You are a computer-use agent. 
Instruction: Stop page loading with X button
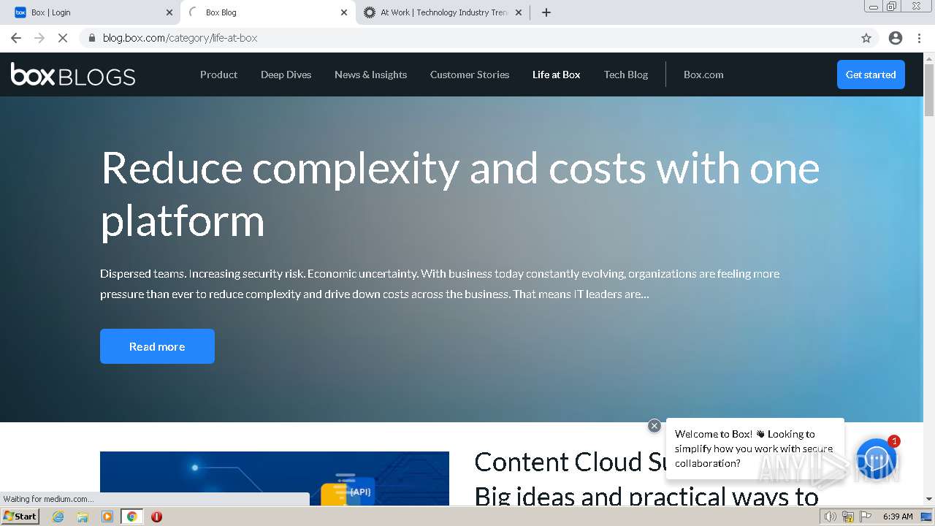tap(63, 38)
